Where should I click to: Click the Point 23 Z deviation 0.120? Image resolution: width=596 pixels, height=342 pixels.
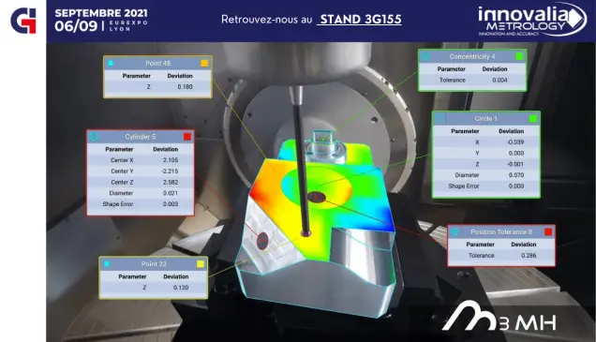[x=181, y=288]
